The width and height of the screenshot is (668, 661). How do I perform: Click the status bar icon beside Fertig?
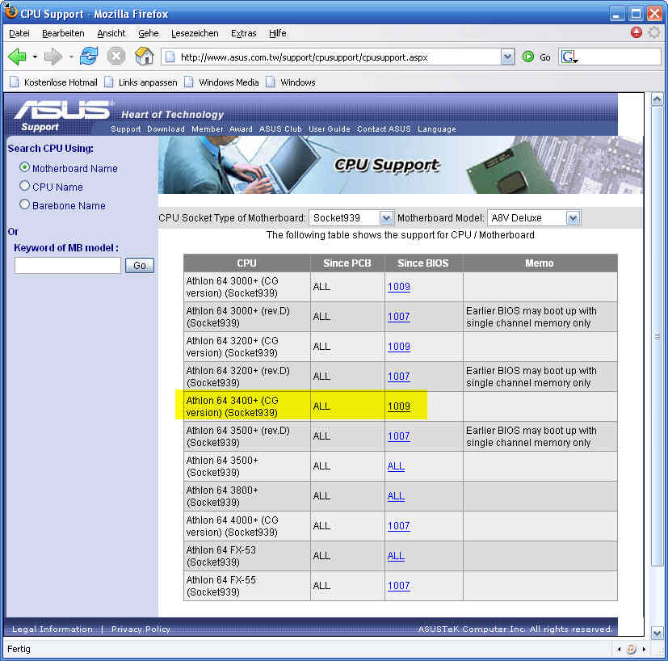(631, 649)
